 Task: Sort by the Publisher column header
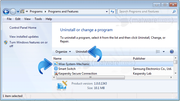coord(139,59)
